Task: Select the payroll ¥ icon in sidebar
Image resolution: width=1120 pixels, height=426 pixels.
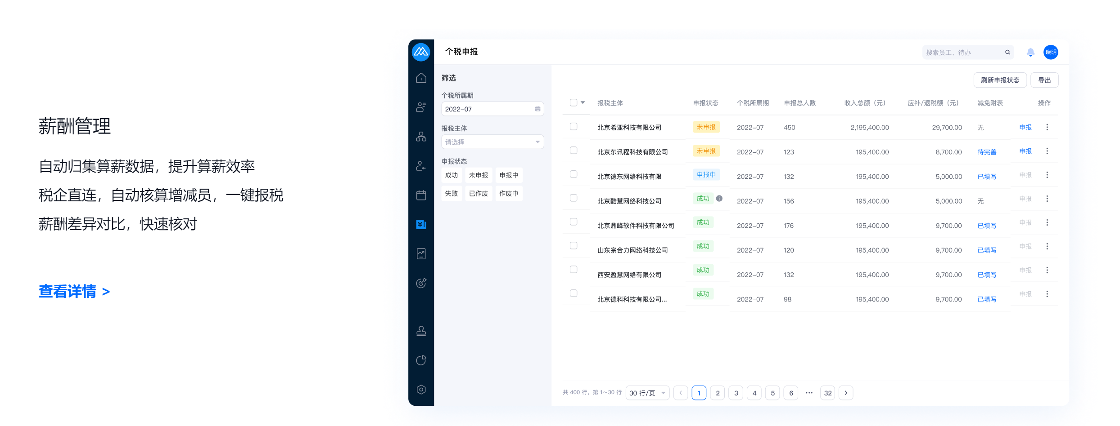Action: pyautogui.click(x=421, y=224)
